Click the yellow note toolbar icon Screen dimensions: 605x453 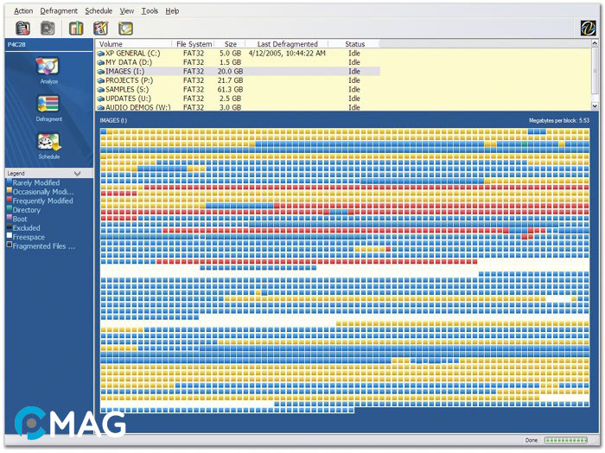coord(126,29)
